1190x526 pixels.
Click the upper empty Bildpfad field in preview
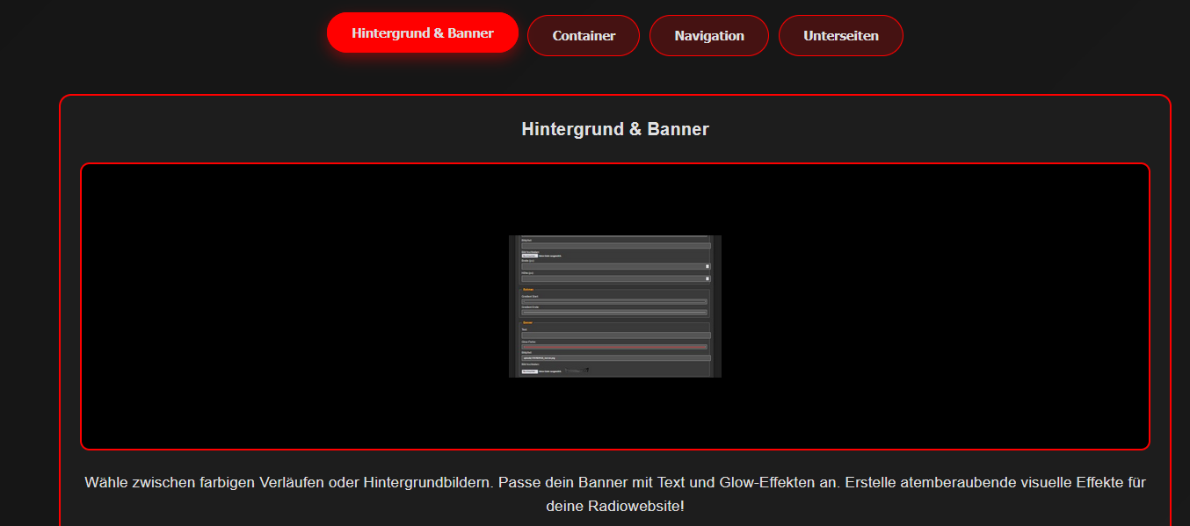coord(615,246)
